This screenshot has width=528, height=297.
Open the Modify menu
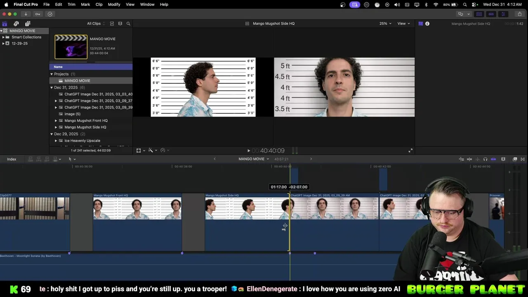114,5
